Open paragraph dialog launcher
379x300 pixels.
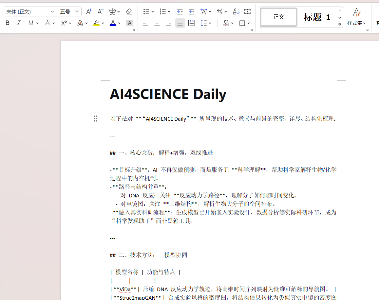click(252, 30)
